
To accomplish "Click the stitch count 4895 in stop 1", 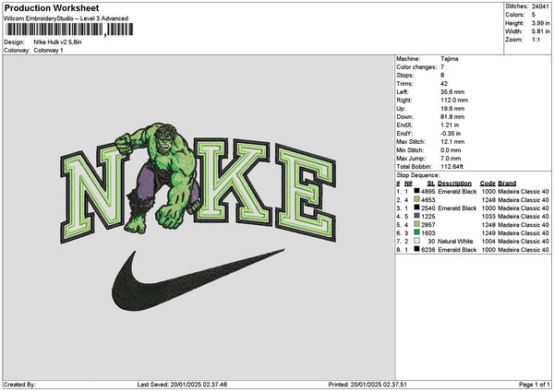I will tap(428, 192).
